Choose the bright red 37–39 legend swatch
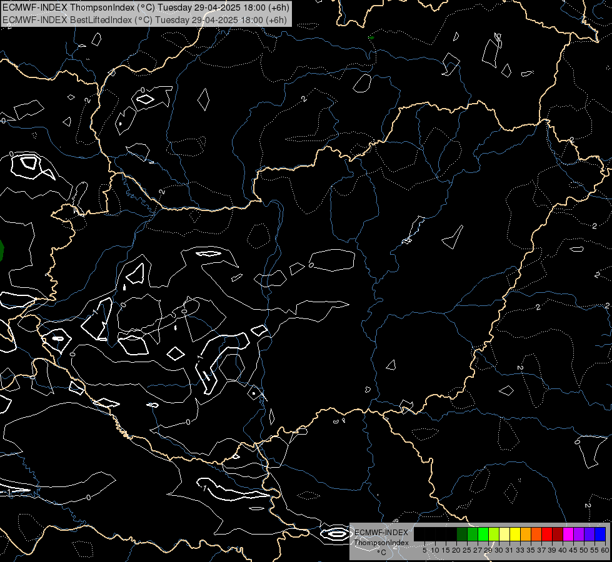612x562 pixels. 547,534
